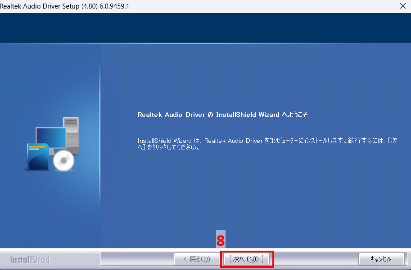The height and width of the screenshot is (270, 411).
Task: Click the Realtek Audio Driver words in heading
Action: point(171,115)
